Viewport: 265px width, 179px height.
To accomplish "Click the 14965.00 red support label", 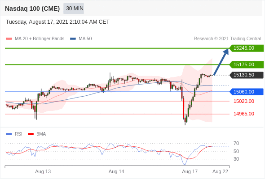I will coord(244,114).
